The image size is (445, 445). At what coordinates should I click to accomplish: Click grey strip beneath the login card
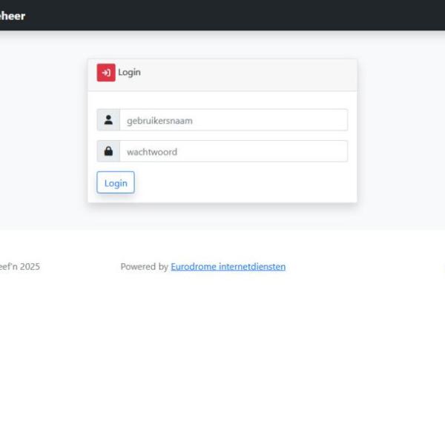222,217
